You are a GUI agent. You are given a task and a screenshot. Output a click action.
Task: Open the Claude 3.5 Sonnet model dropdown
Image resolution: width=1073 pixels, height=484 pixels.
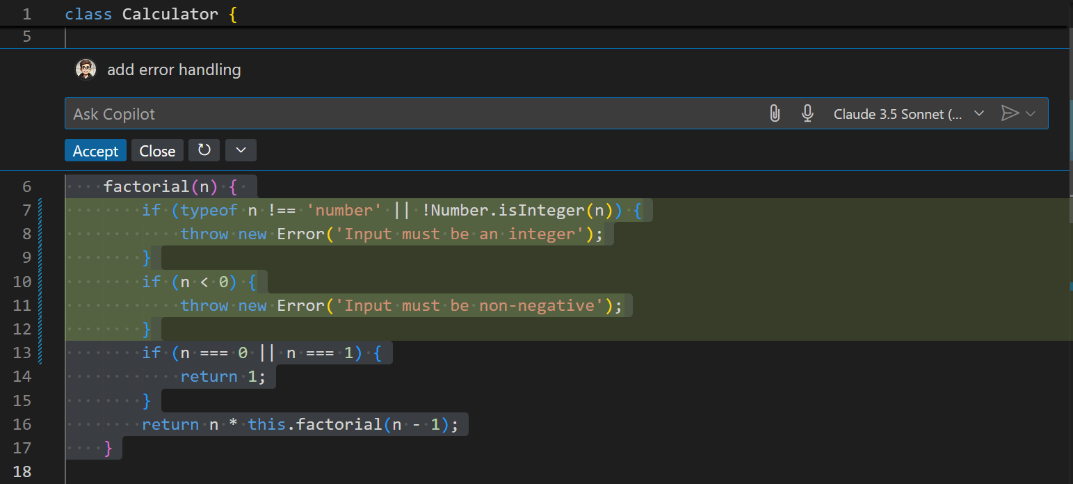904,113
